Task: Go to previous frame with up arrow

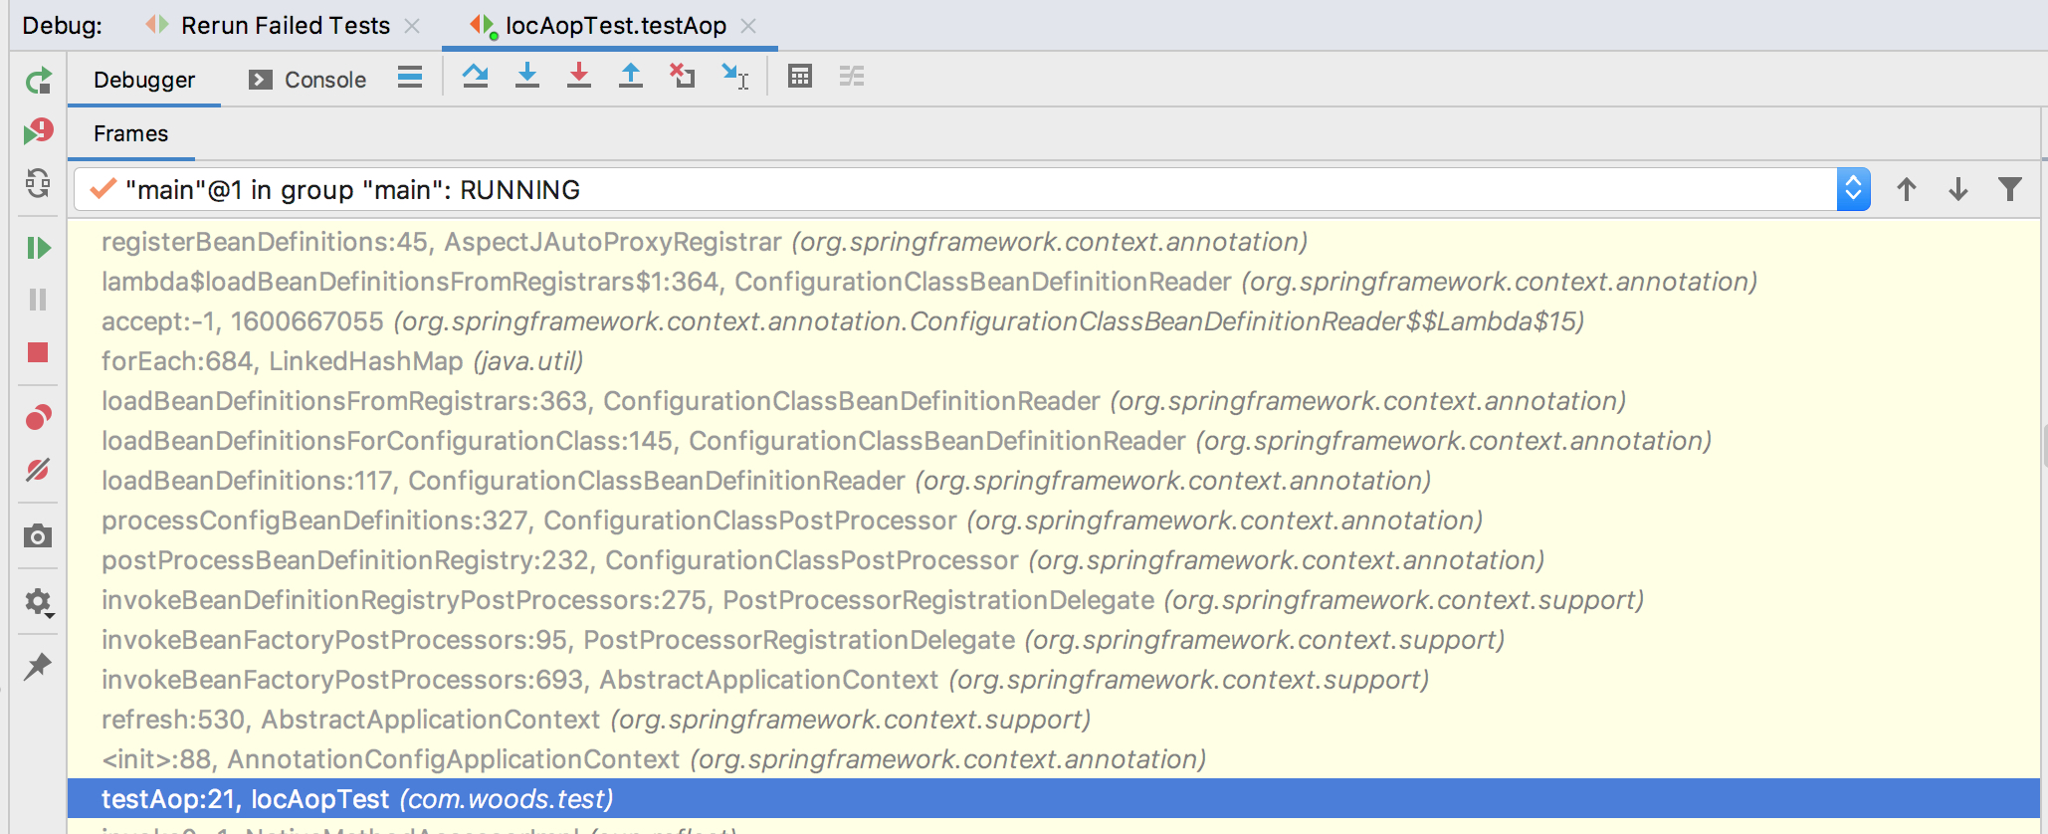Action: click(1907, 189)
